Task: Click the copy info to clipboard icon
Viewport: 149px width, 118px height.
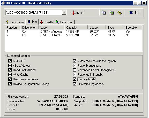Action: click(103, 12)
